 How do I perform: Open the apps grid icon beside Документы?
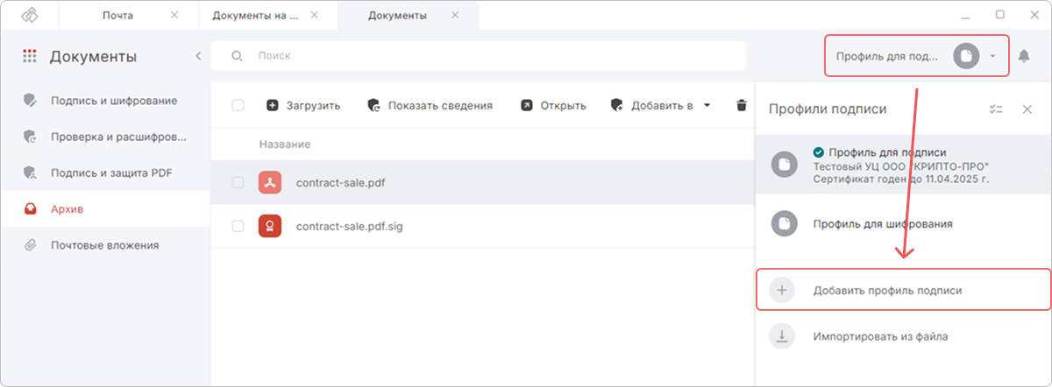tap(29, 56)
